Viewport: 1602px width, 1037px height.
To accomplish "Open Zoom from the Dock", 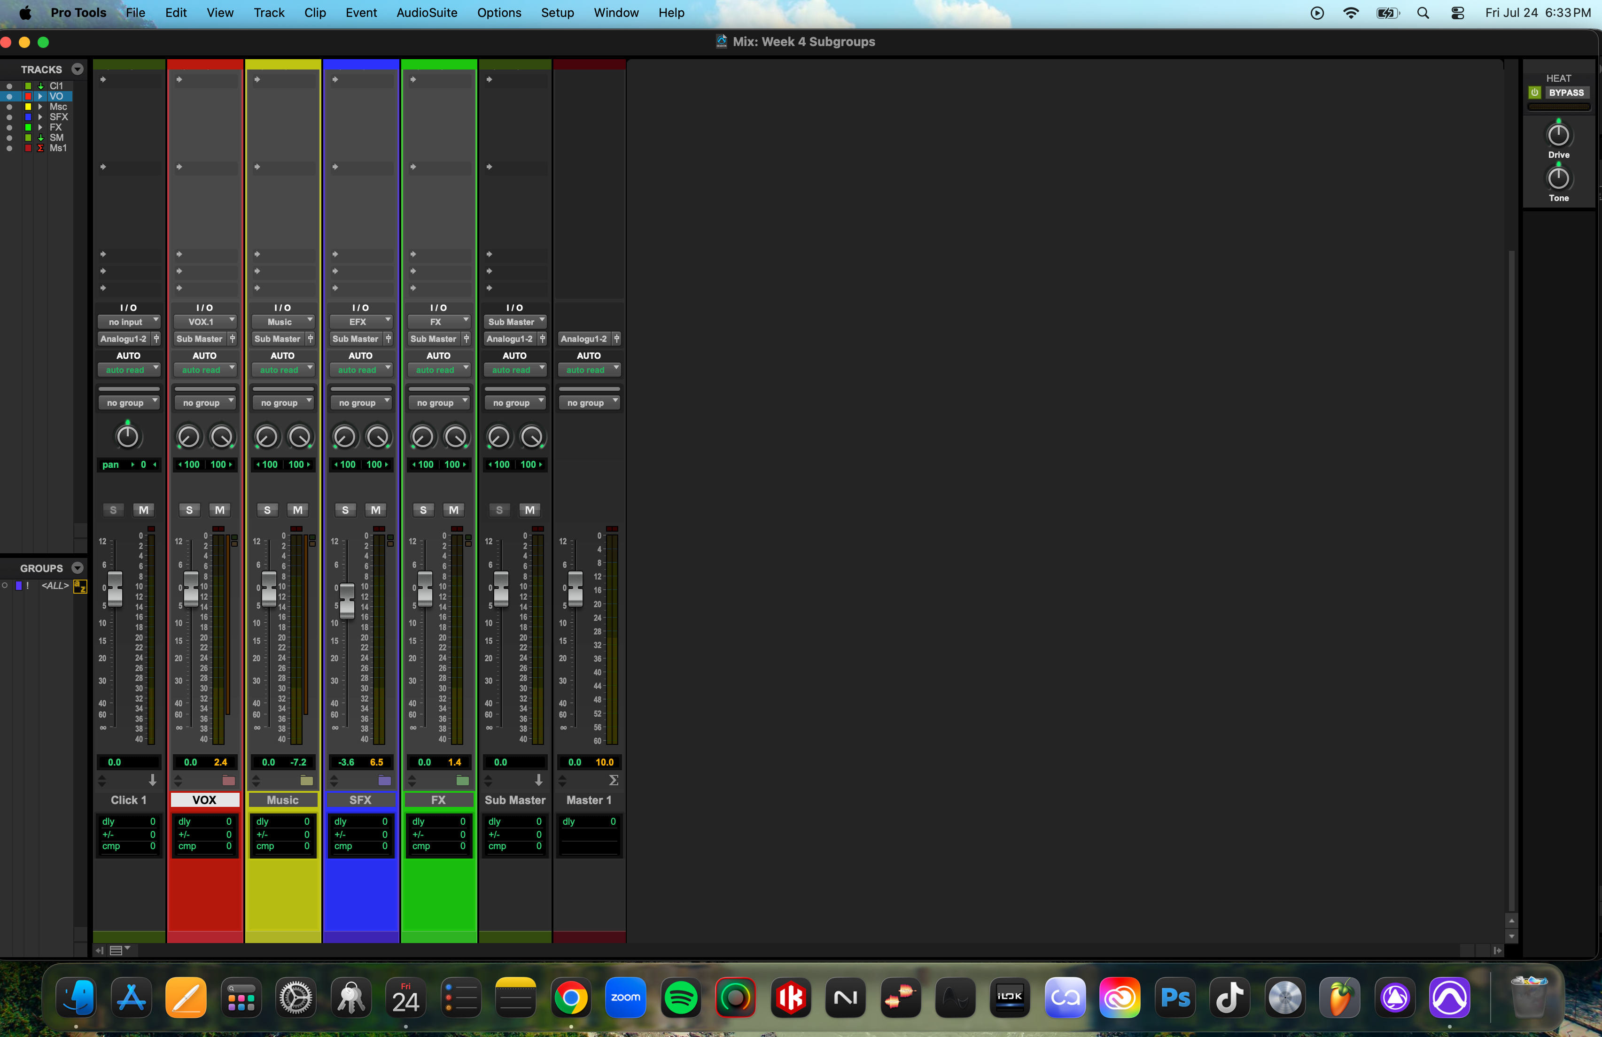I will point(625,998).
